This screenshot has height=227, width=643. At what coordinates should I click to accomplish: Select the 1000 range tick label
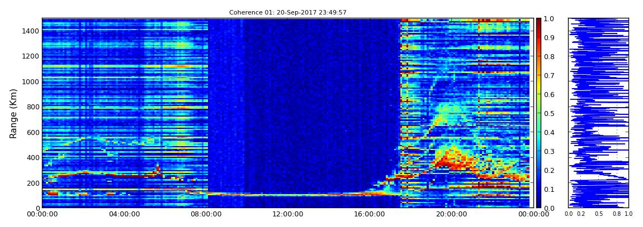click(30, 81)
